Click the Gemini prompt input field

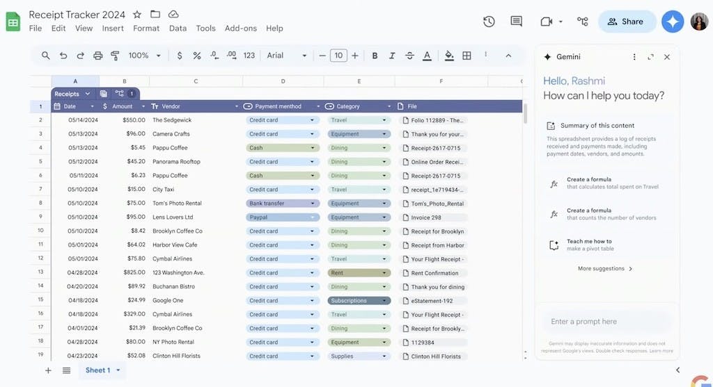(x=607, y=321)
